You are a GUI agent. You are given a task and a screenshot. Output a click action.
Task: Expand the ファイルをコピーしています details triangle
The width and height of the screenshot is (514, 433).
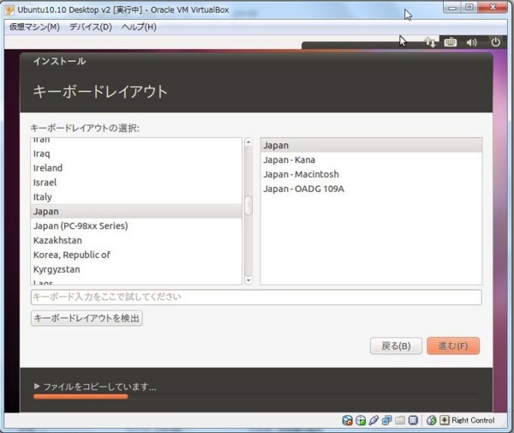click(37, 386)
